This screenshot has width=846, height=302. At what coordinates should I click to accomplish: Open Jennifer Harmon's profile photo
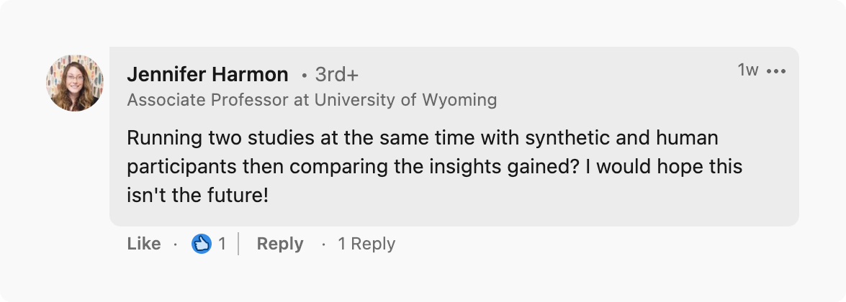(x=75, y=83)
